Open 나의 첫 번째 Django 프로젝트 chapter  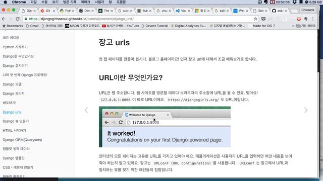pos(25,75)
